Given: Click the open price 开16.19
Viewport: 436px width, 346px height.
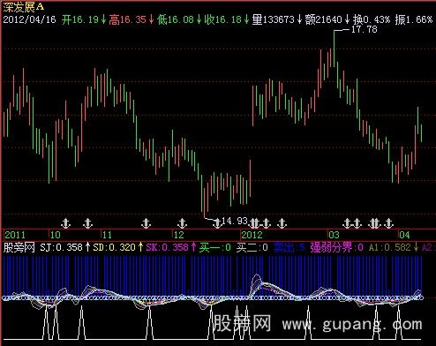Looking at the screenshot, I should tap(84, 19).
